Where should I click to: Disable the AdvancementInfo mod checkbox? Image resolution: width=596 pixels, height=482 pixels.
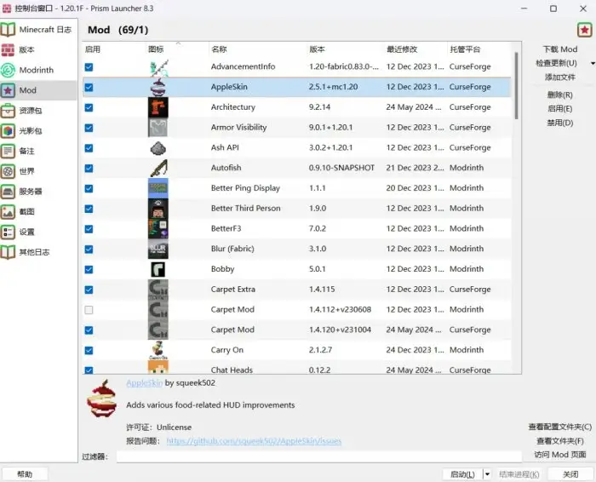coord(89,66)
